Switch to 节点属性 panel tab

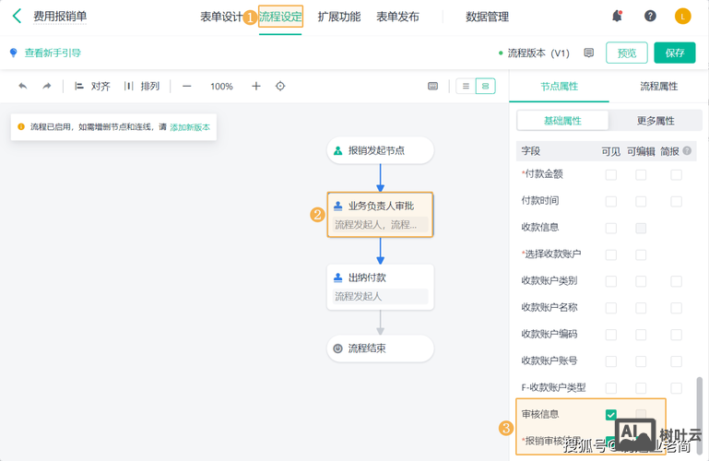click(x=560, y=87)
